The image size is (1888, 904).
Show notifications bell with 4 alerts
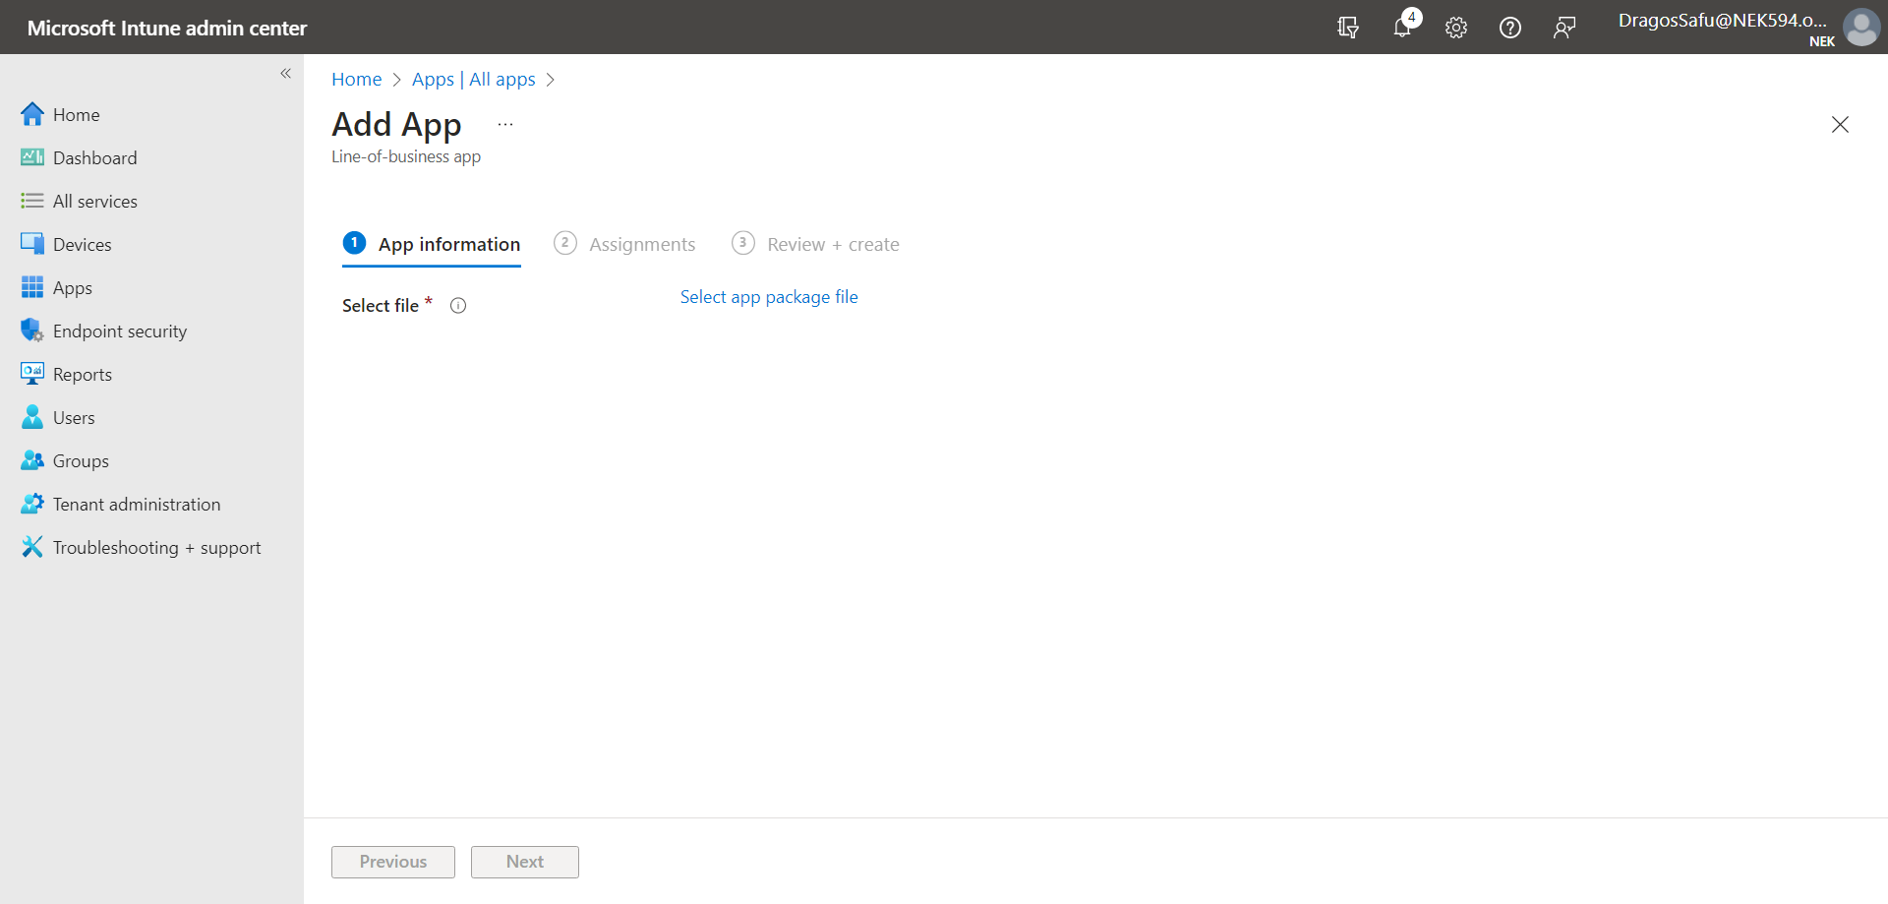coord(1403,27)
